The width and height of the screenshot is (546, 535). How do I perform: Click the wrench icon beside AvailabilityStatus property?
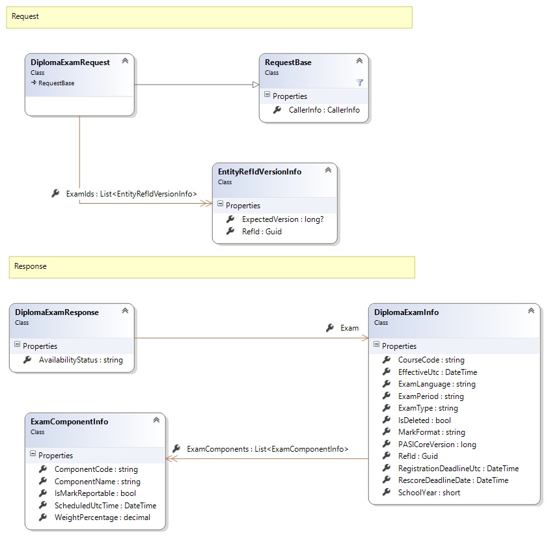pyautogui.click(x=27, y=359)
